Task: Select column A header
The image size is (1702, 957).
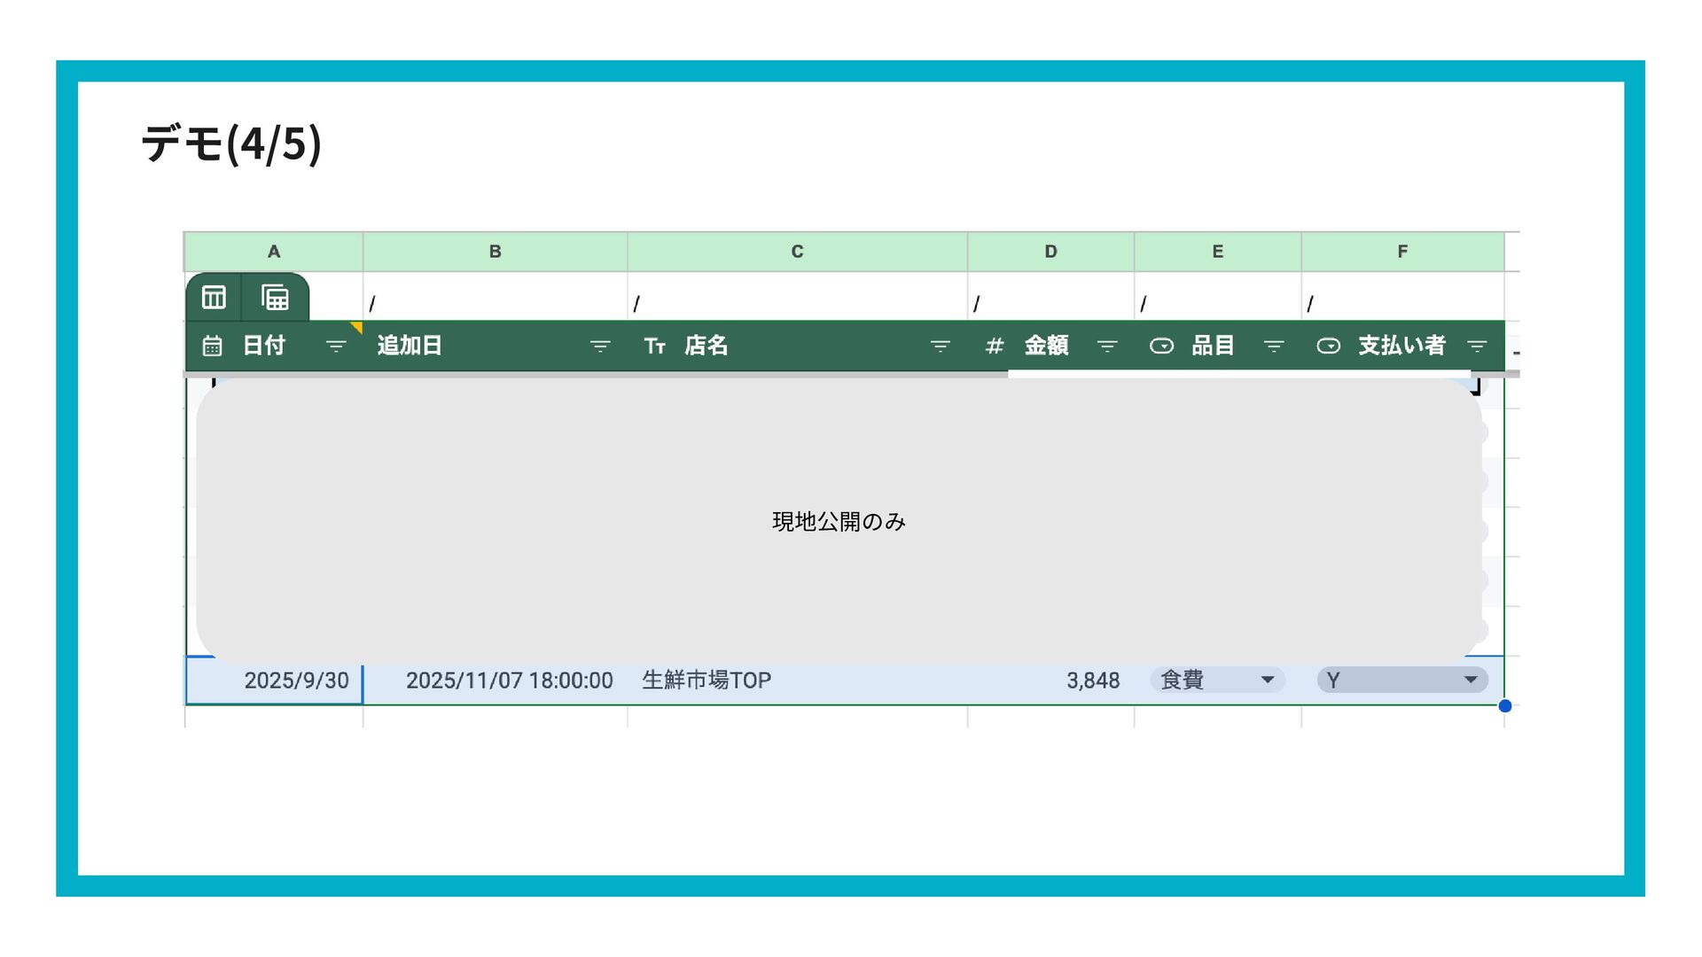Action: [274, 252]
